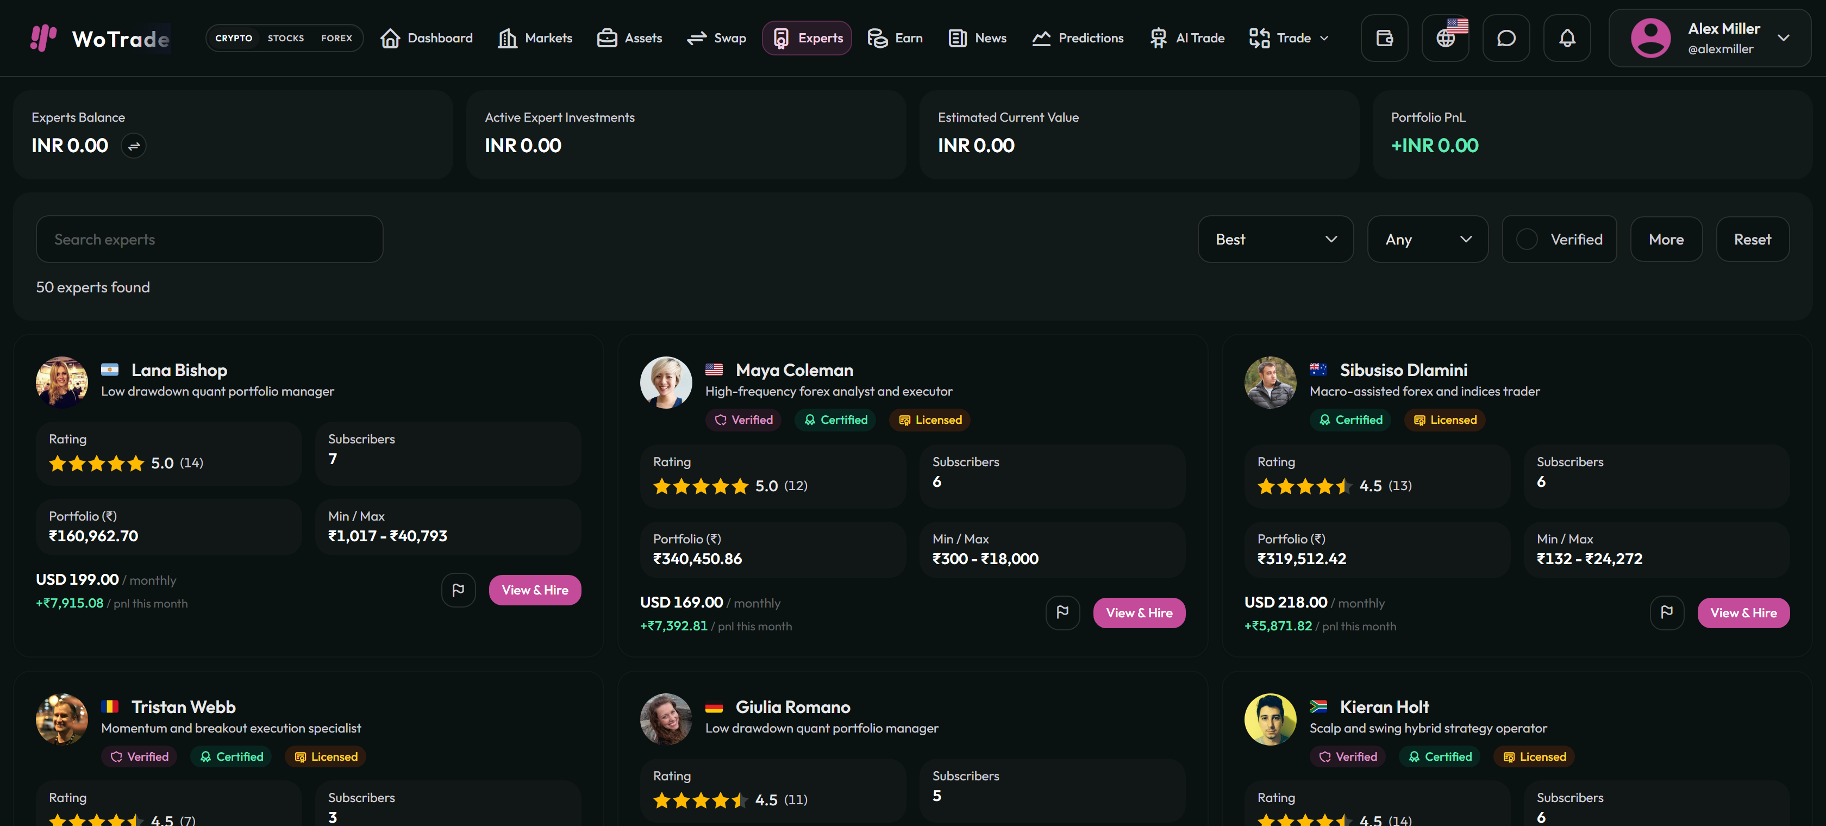Click the Kieran Holt name

click(1384, 707)
